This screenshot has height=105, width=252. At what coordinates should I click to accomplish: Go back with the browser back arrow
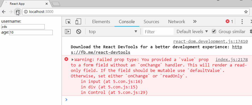point(4,12)
